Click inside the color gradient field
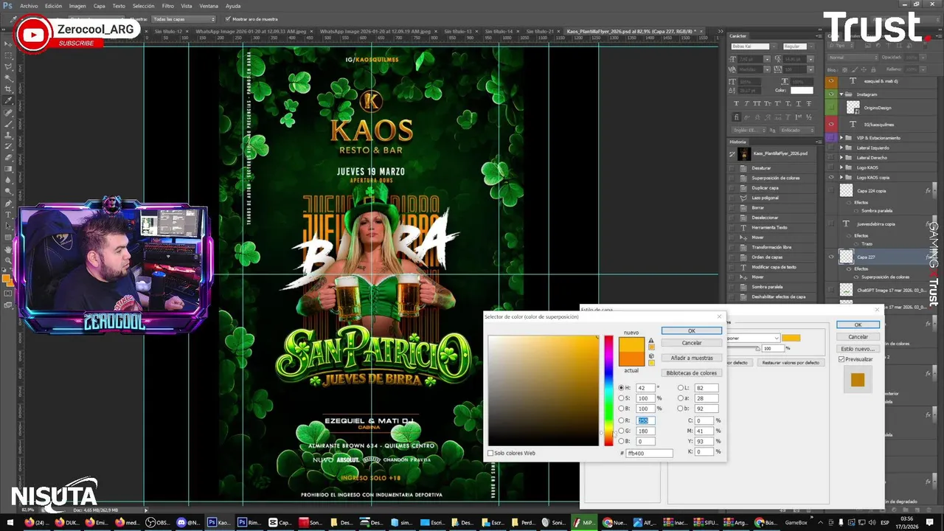 (543, 390)
